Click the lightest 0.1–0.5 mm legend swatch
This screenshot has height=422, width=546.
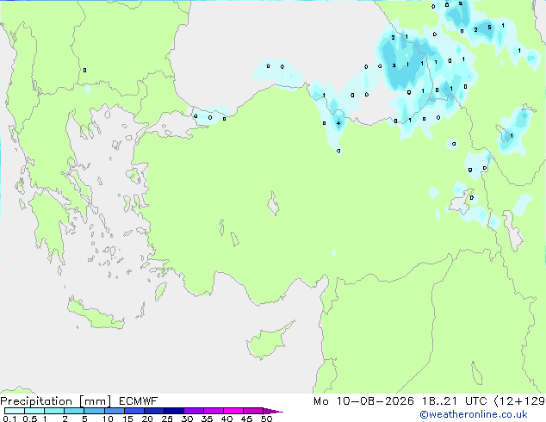coord(15,411)
